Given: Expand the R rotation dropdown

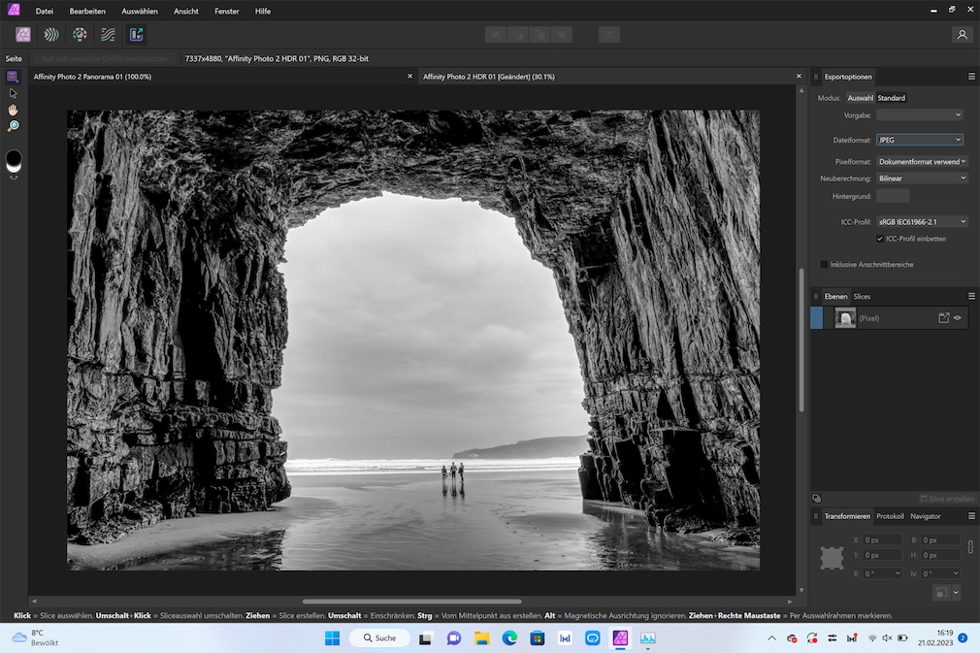Looking at the screenshot, I should tap(898, 573).
